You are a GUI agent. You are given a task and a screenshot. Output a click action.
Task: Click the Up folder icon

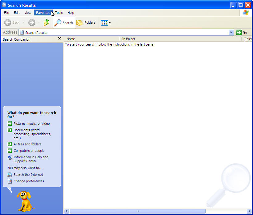pyautogui.click(x=46, y=22)
